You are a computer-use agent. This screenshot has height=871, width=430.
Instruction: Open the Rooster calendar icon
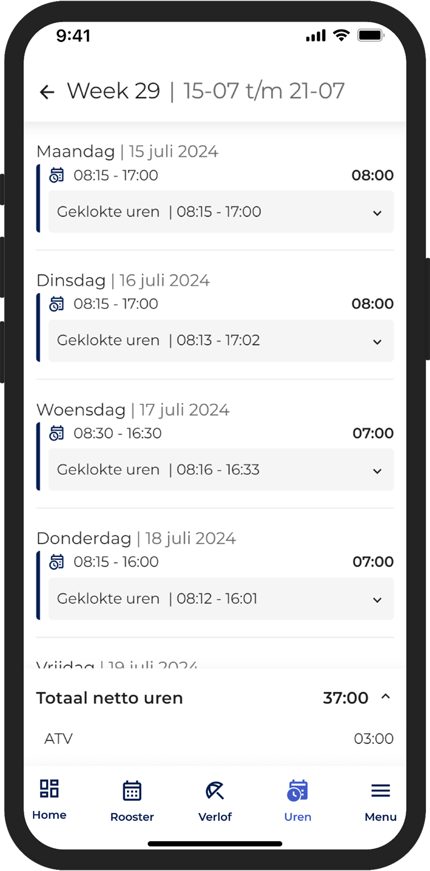click(132, 791)
